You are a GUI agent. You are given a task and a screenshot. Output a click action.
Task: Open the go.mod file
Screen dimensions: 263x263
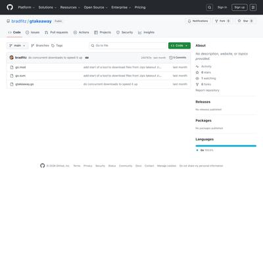tap(20, 67)
